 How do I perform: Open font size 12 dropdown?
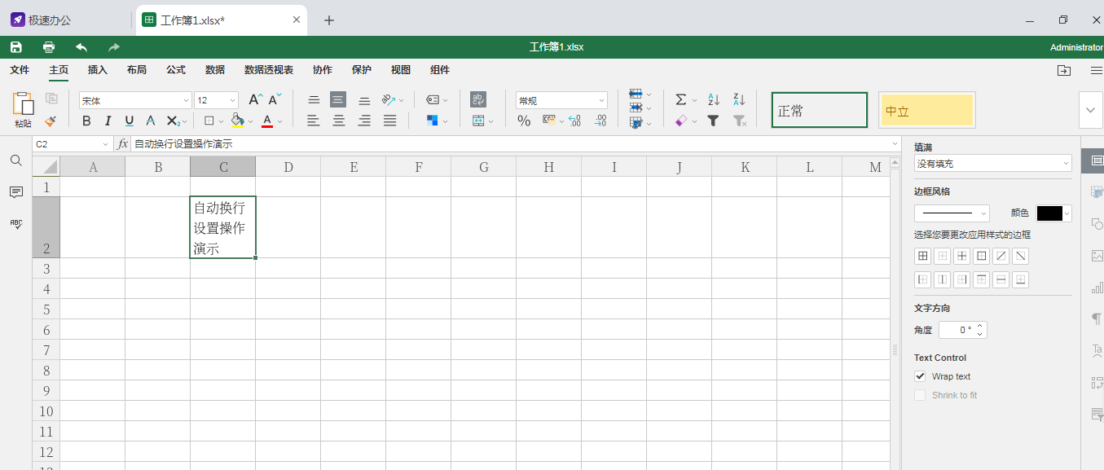coord(232,100)
